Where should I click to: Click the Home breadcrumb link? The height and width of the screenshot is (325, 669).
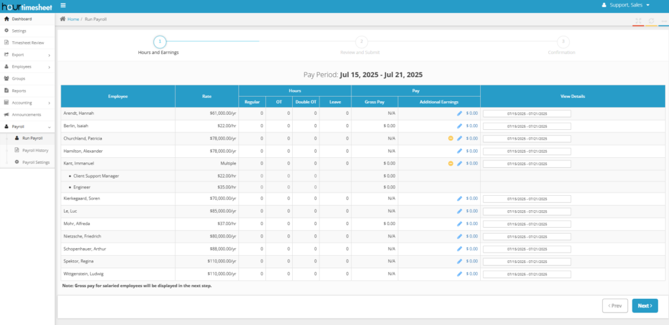pos(73,20)
